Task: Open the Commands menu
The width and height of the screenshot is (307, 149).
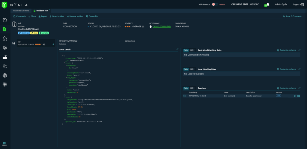Action: 20,16
